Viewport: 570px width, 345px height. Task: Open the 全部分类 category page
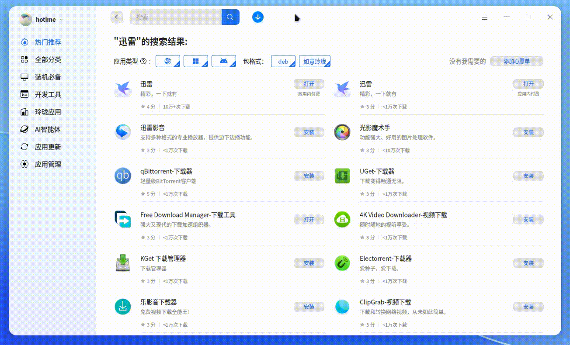41,60
